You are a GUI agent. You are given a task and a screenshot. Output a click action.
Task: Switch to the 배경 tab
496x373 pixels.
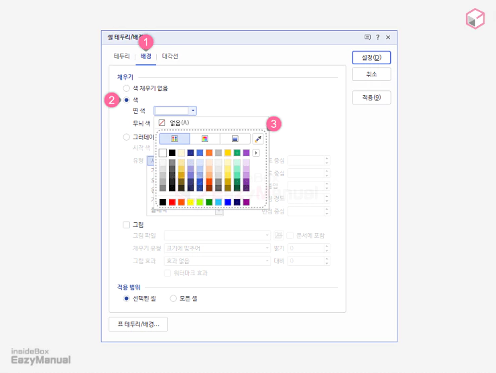146,56
